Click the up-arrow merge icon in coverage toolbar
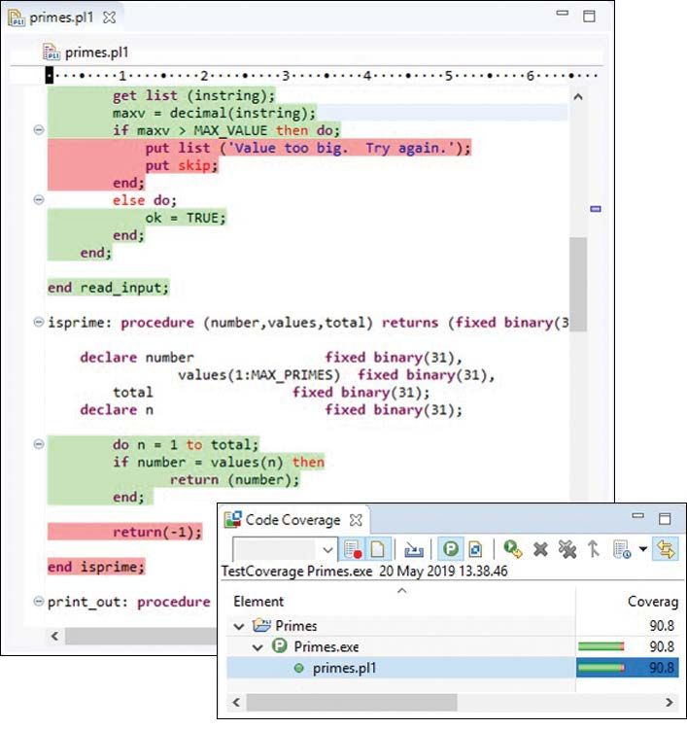Screen dimensions: 687x729 pos(593,549)
